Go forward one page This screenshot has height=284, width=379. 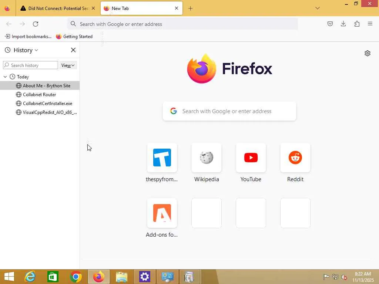pyautogui.click(x=22, y=24)
